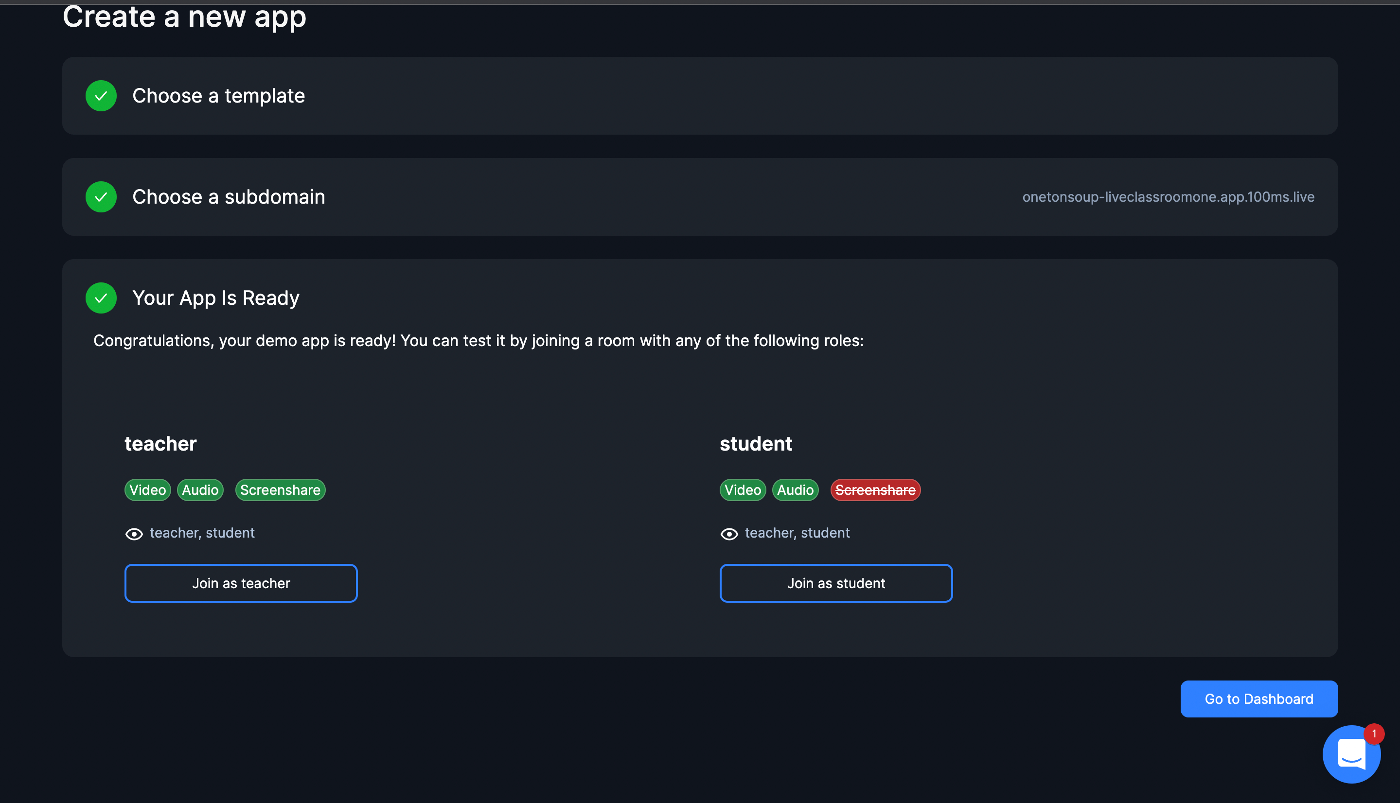Screen dimensions: 1400x803
Task: Click the Join as teacher button
Action: click(x=240, y=583)
